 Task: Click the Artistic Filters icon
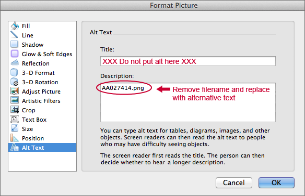(15, 100)
